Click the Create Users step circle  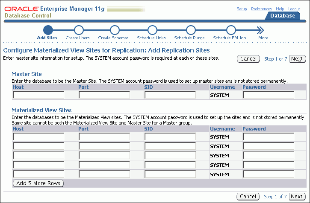[79, 30]
